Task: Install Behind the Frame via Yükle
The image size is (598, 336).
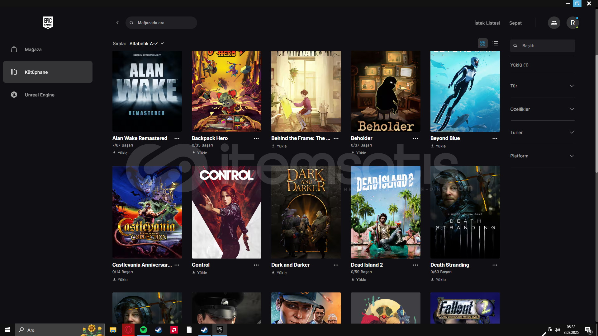Action: [x=279, y=146]
